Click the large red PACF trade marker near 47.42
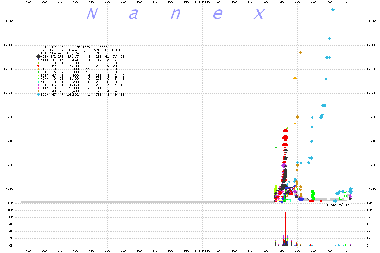 (x=285, y=137)
